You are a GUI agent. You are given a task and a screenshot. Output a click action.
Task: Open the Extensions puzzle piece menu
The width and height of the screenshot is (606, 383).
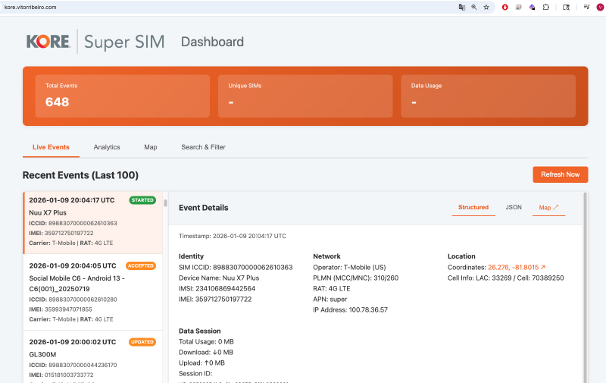coord(545,7)
